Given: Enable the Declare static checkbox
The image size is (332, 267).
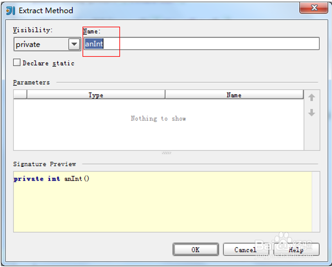Looking at the screenshot, I should (x=17, y=63).
